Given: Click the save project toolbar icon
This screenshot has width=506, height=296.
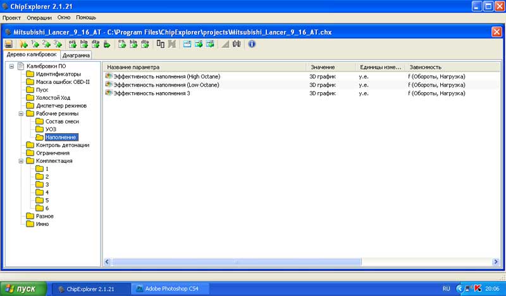Looking at the screenshot, I should [x=9, y=44].
